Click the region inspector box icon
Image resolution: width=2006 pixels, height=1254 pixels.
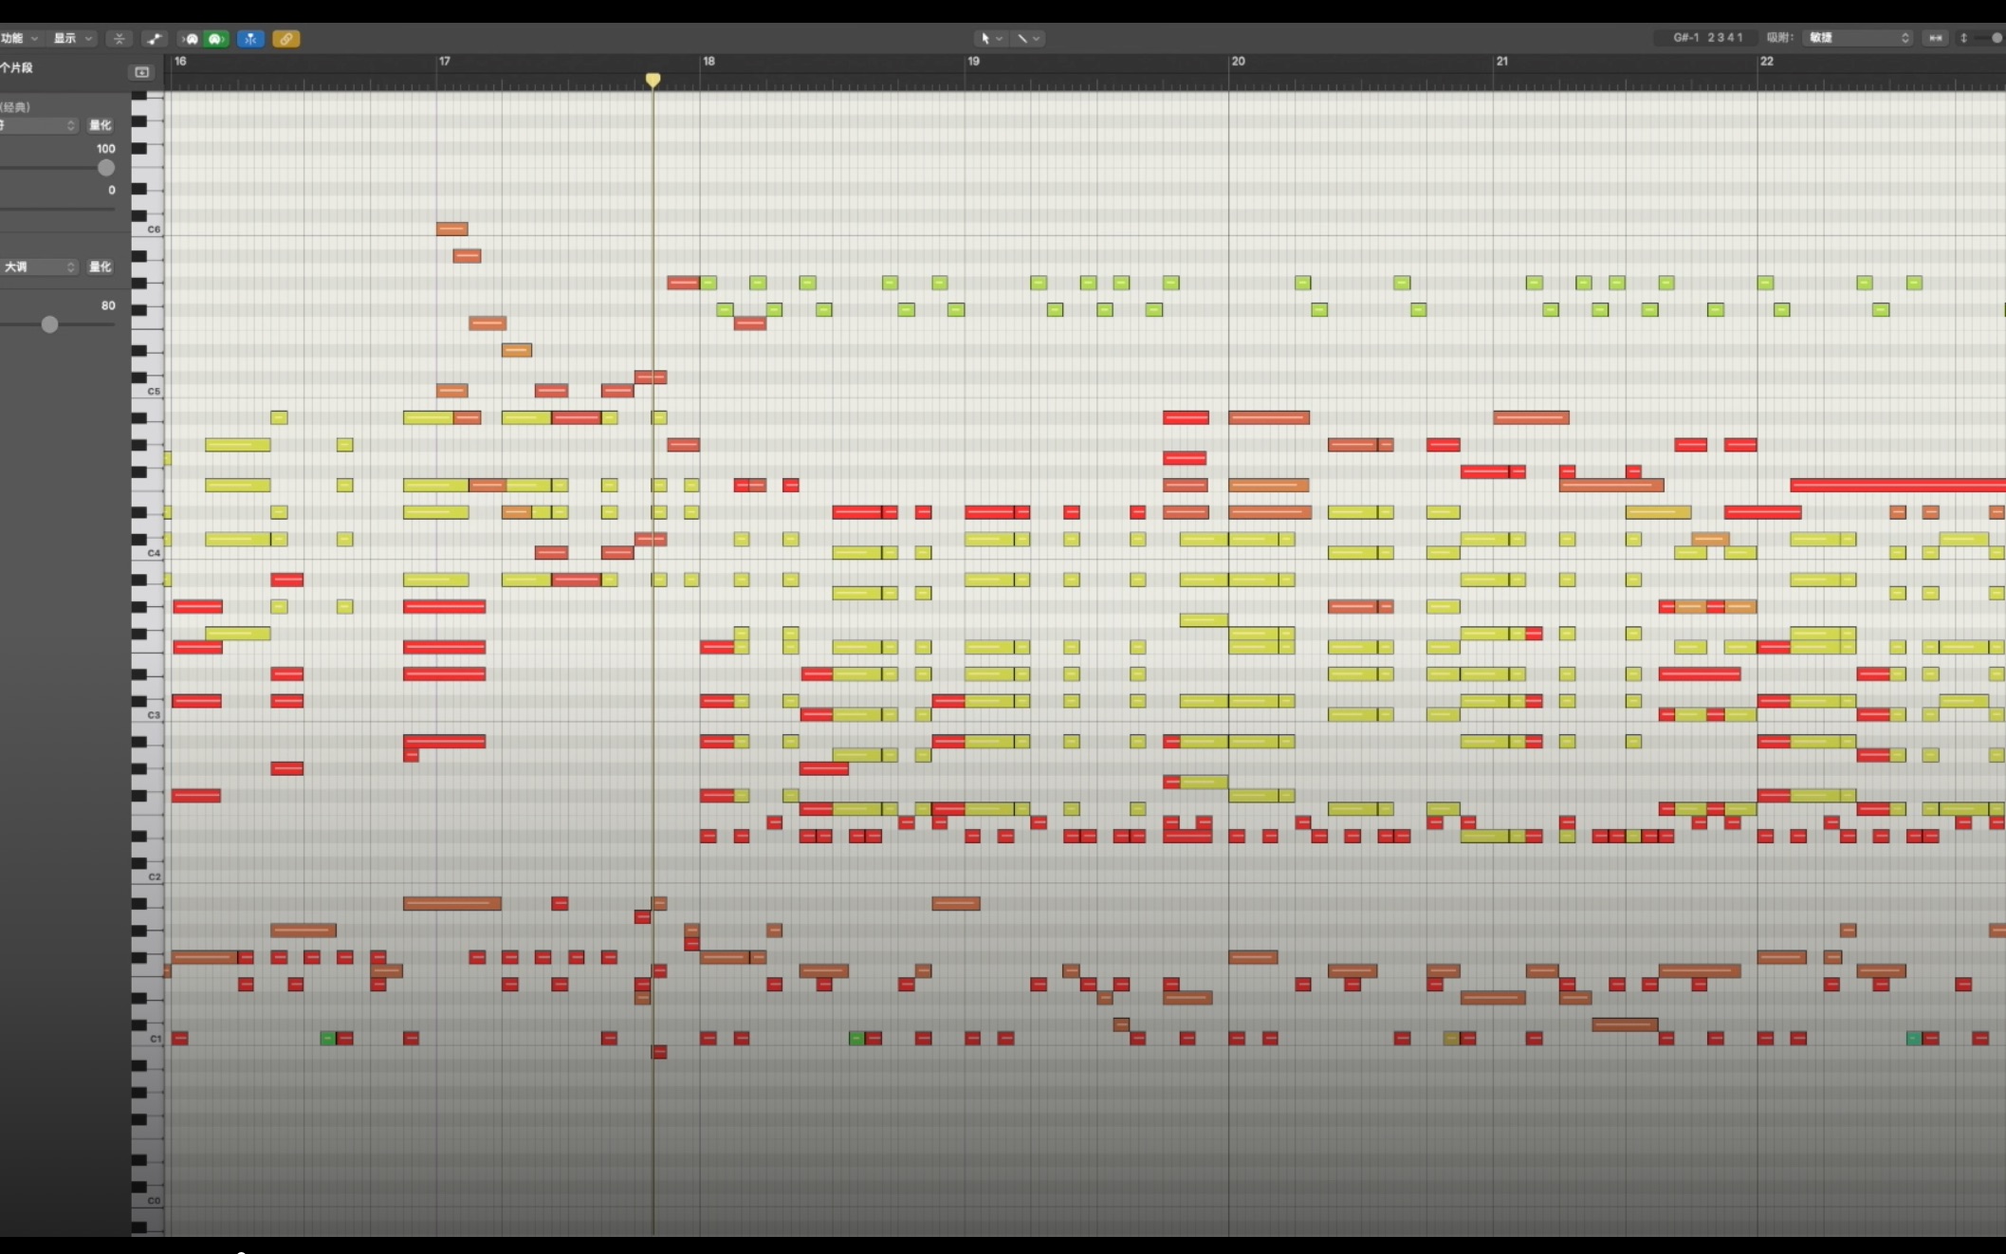(x=141, y=72)
